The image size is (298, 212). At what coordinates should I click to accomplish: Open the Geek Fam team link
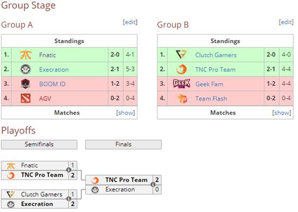(x=209, y=84)
